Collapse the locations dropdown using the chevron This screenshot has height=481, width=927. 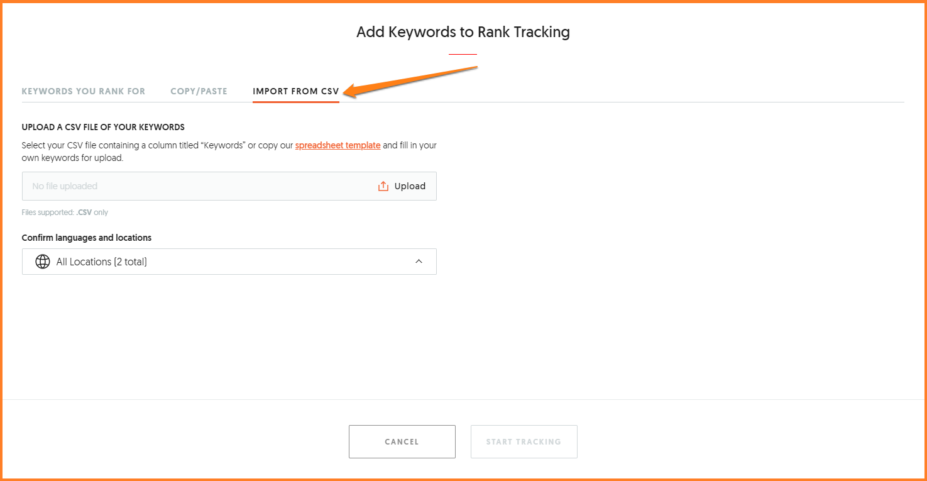(419, 262)
